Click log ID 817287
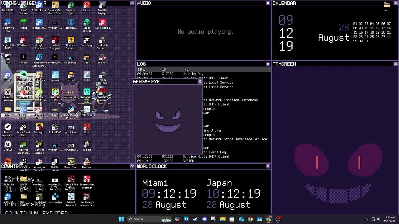Viewport: 399px width, 224px height. click(x=168, y=74)
